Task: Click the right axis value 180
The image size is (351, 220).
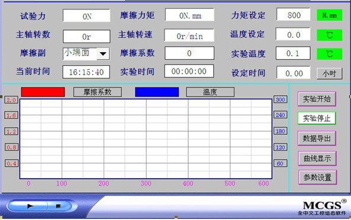Action: click(280, 131)
